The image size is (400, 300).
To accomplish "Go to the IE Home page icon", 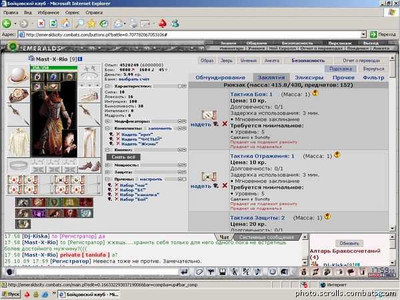I will pos(65,24).
